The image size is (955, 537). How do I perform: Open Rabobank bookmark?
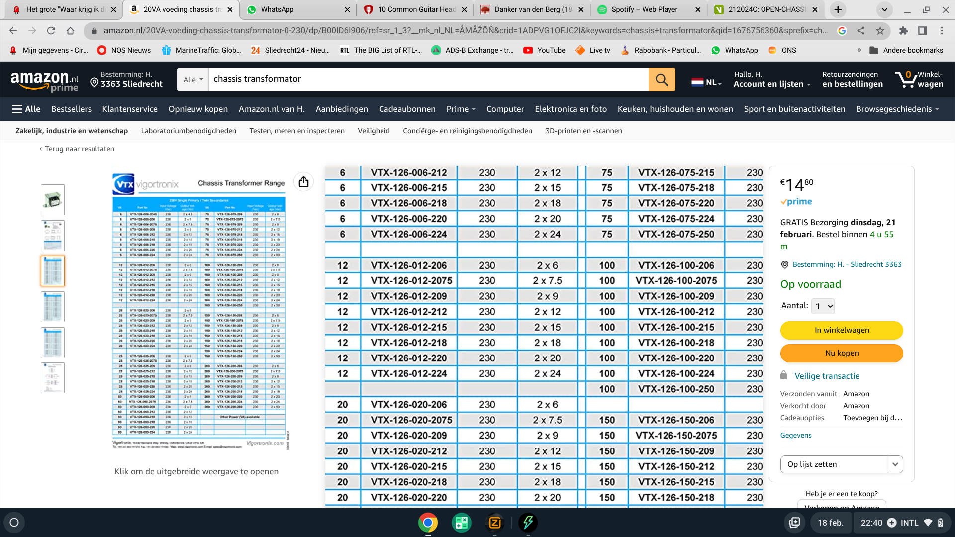pyautogui.click(x=661, y=50)
